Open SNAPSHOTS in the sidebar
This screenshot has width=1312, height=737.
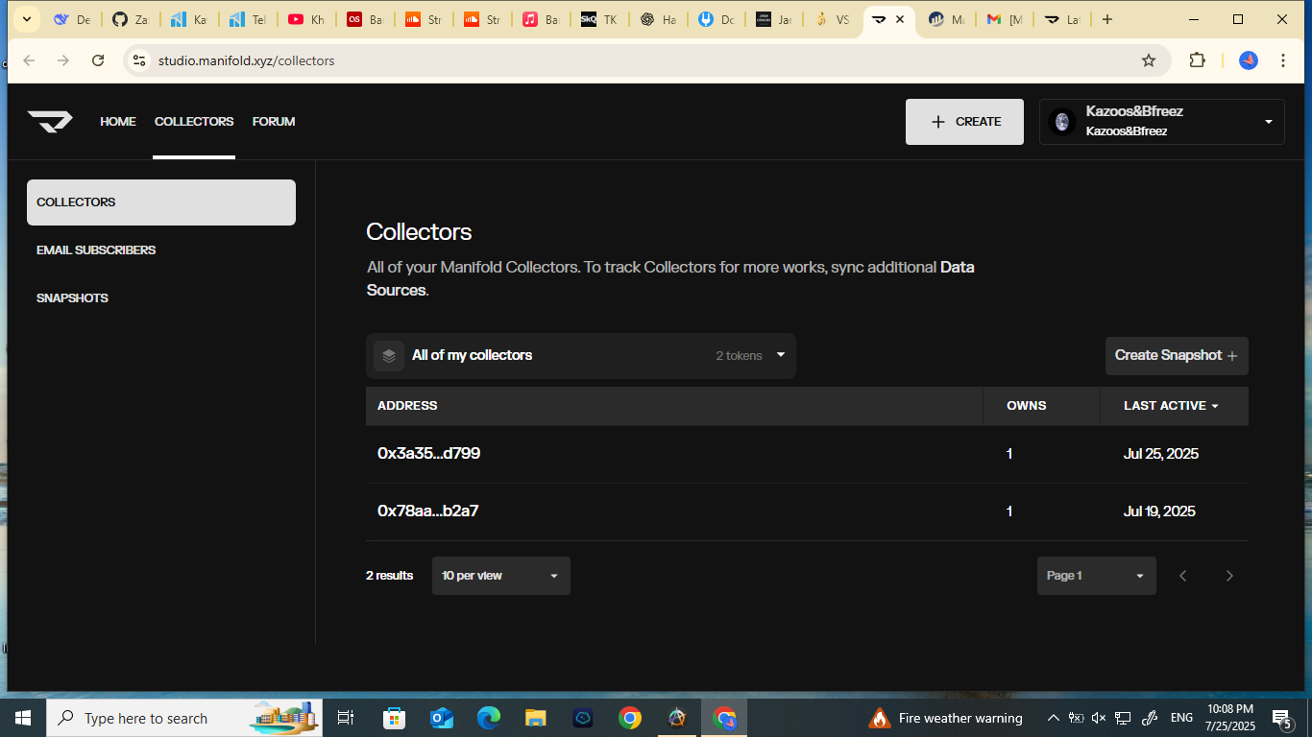(x=72, y=298)
